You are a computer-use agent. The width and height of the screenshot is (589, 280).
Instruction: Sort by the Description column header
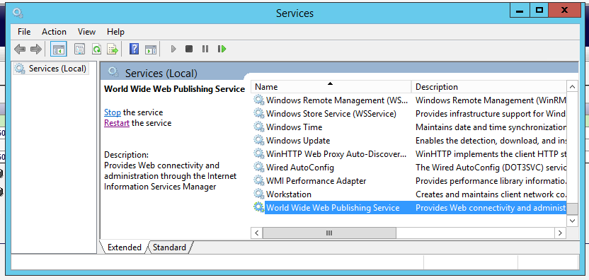[x=489, y=87]
